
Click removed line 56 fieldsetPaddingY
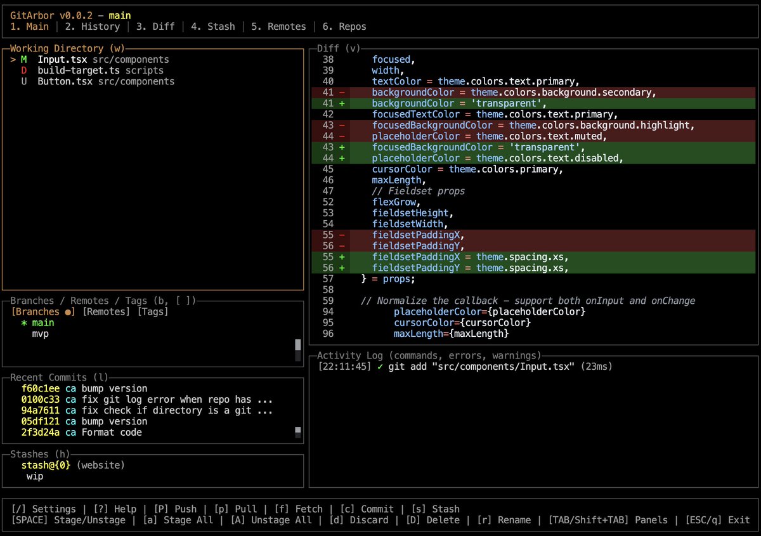534,246
